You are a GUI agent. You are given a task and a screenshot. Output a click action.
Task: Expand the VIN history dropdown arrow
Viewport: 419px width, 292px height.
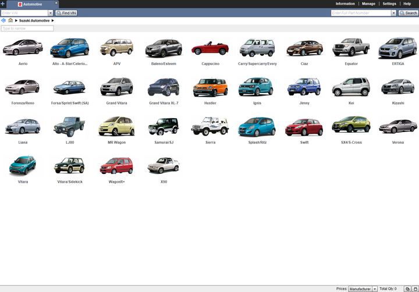[51, 13]
